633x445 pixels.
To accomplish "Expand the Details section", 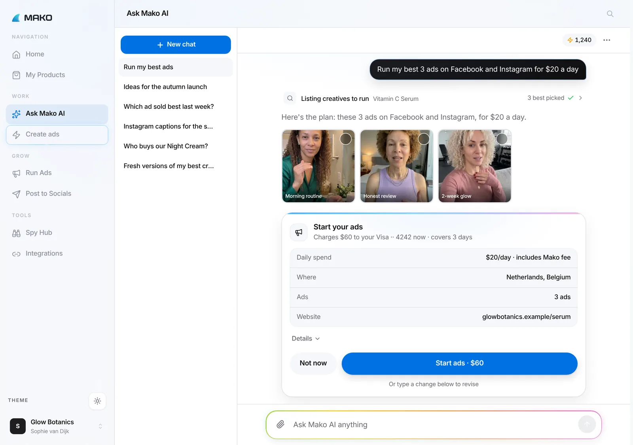I will click(x=306, y=339).
